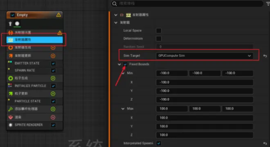Click the red 渲染 render icon

click(x=11, y=117)
